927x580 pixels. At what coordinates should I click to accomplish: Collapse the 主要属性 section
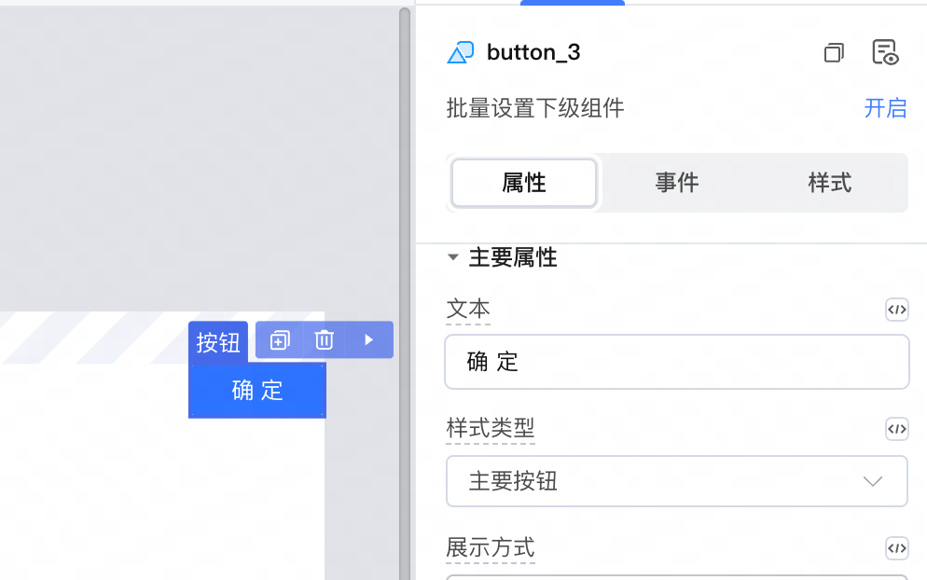pos(453,257)
